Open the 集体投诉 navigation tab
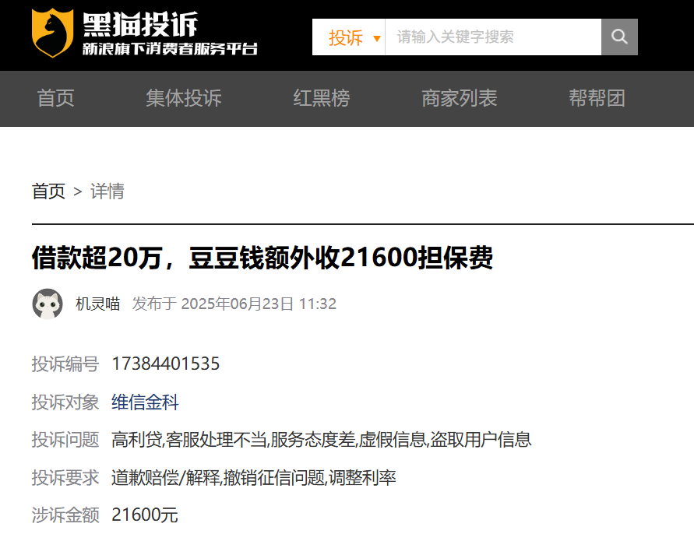694x534 pixels. point(184,98)
